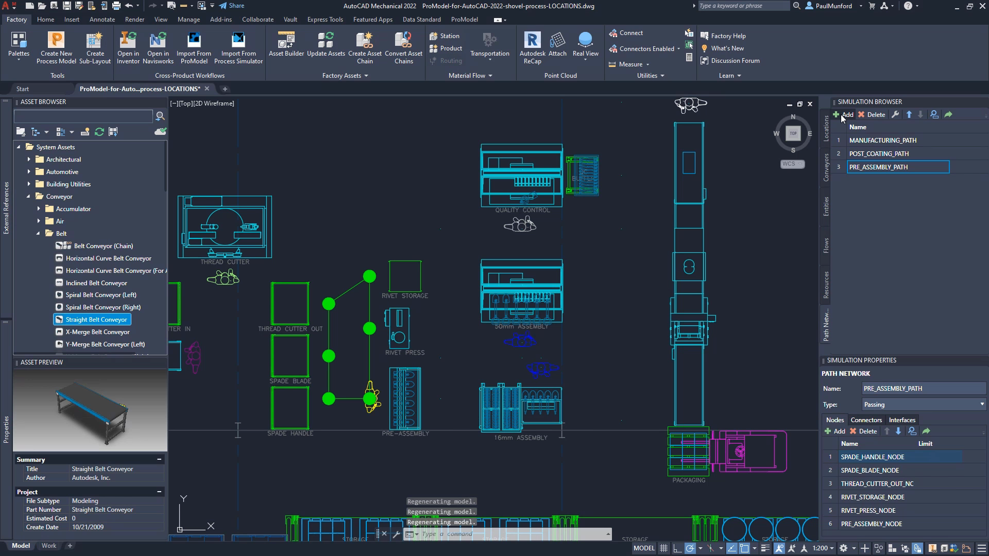The height and width of the screenshot is (556, 989).
Task: Open the Asset Builder tool
Action: 286,46
